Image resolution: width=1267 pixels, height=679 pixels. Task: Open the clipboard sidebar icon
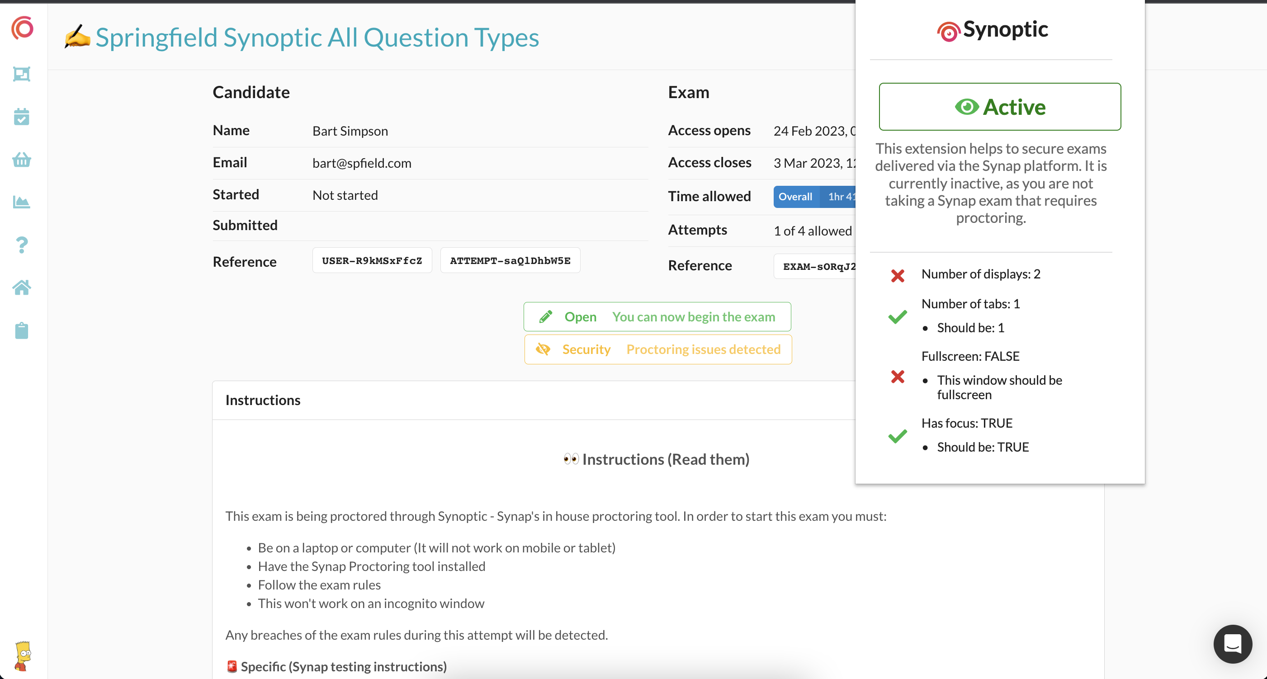(x=22, y=330)
